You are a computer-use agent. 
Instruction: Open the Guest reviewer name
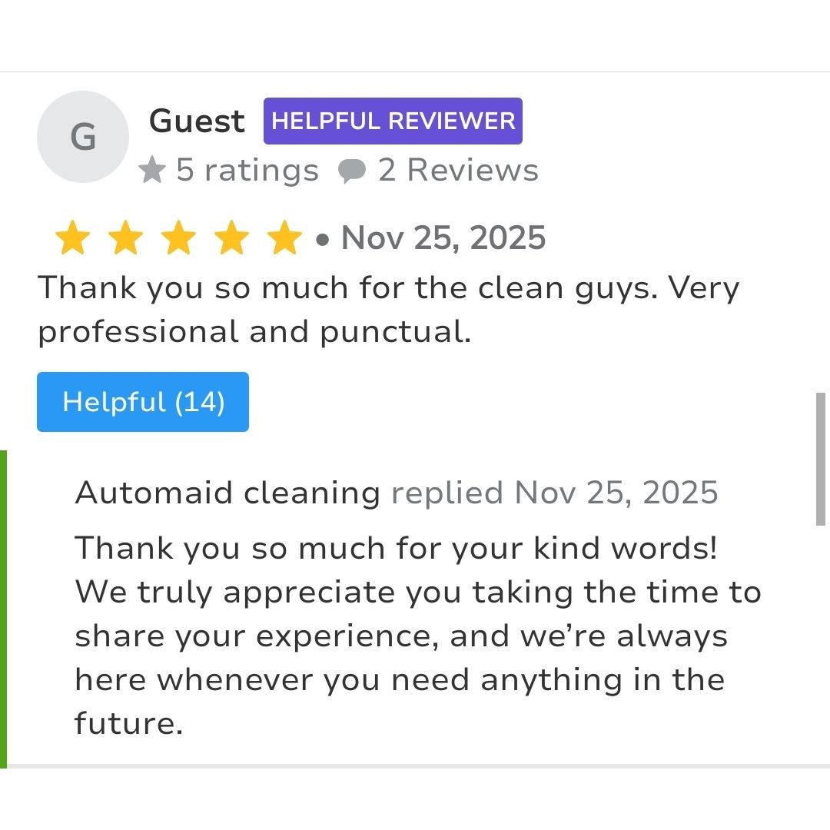pyautogui.click(x=197, y=121)
